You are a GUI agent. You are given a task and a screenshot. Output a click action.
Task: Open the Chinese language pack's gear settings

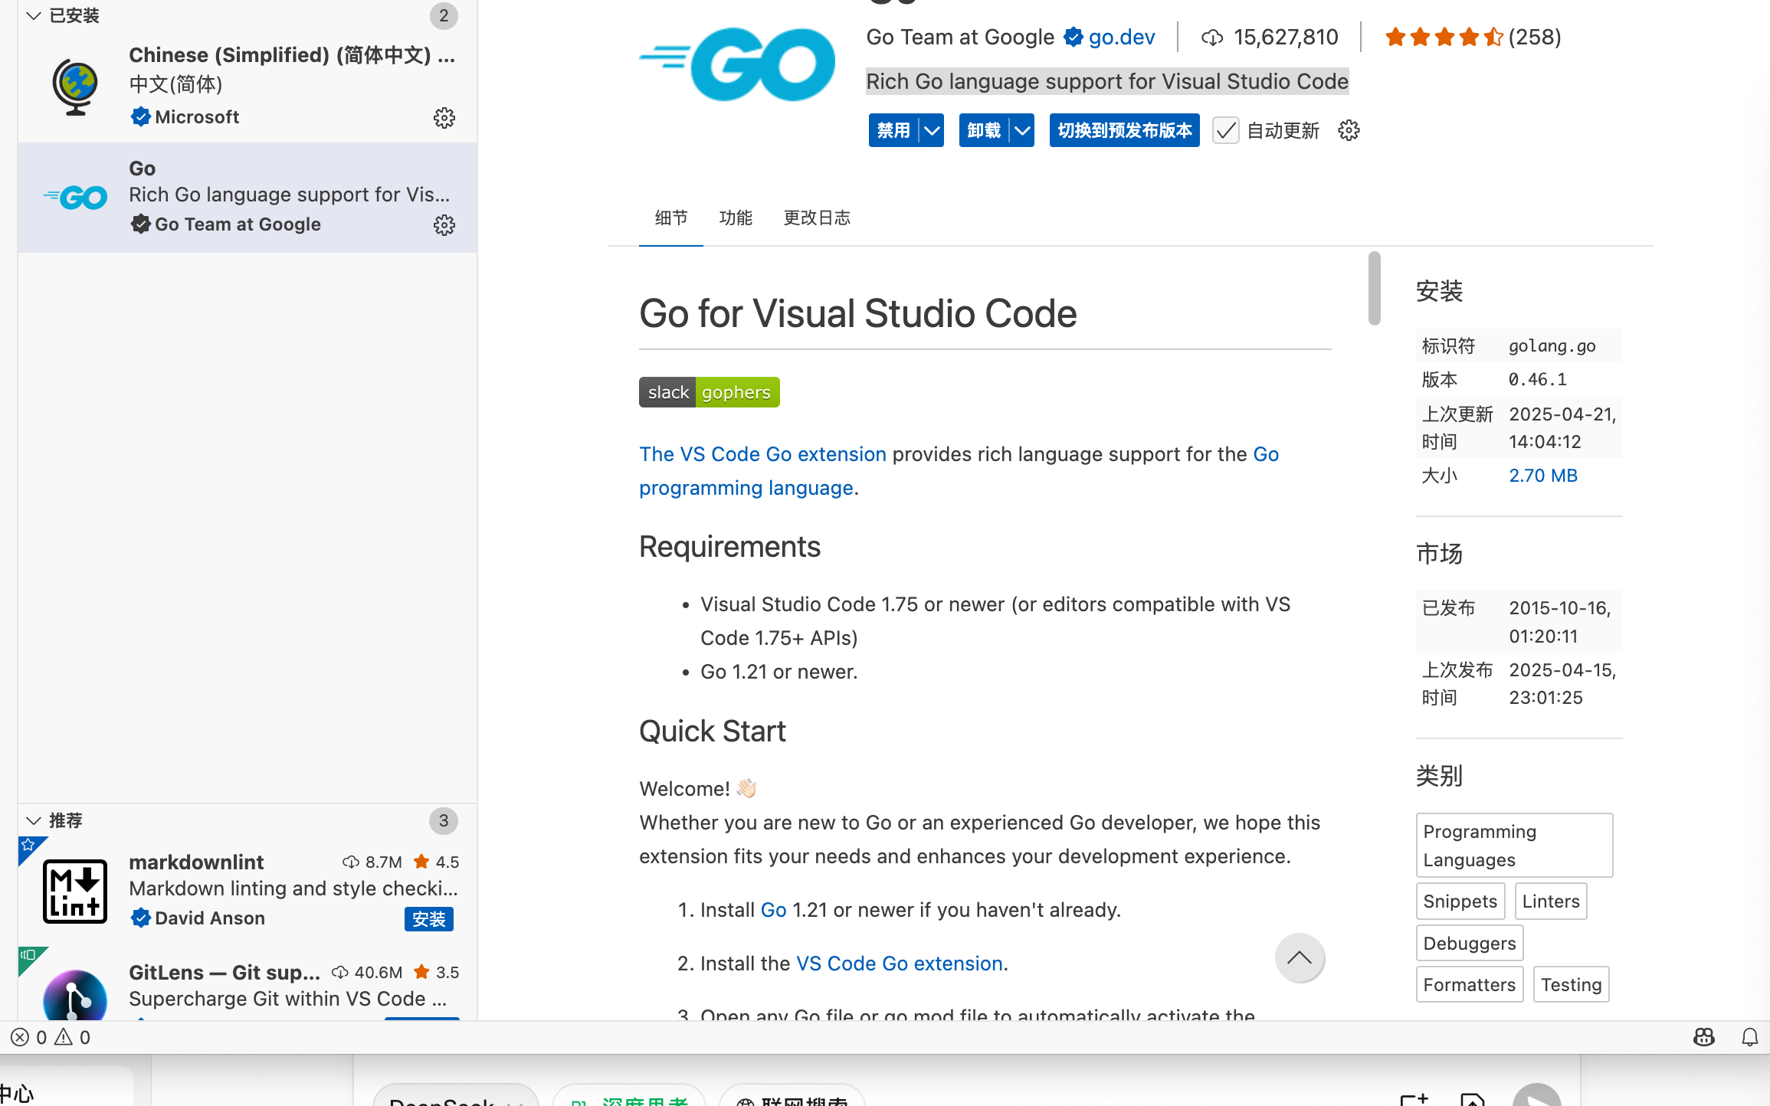click(x=444, y=118)
